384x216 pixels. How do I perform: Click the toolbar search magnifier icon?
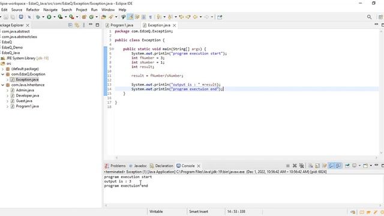click(x=369, y=17)
